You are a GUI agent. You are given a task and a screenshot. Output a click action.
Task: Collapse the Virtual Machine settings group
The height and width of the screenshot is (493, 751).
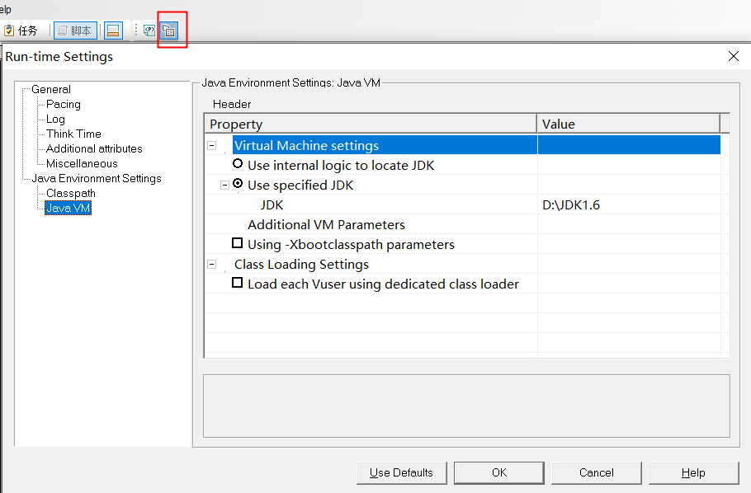click(x=212, y=145)
